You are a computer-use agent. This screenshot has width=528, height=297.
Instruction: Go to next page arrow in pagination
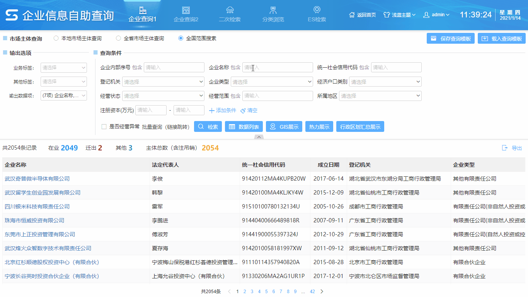pos(322,292)
